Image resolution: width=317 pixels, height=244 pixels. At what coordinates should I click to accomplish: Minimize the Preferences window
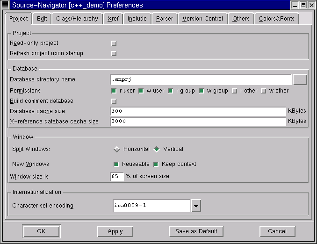pyautogui.click(x=295, y=5)
